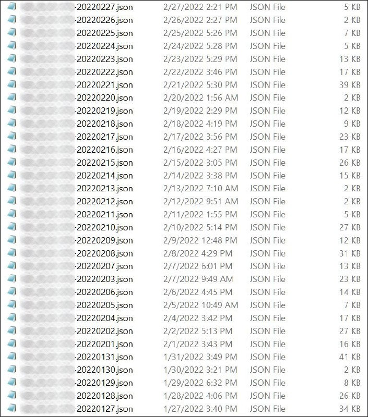Screen dimensions: 368x417
Task: Click the file icon for 20220203.json
Action: pos(12,279)
